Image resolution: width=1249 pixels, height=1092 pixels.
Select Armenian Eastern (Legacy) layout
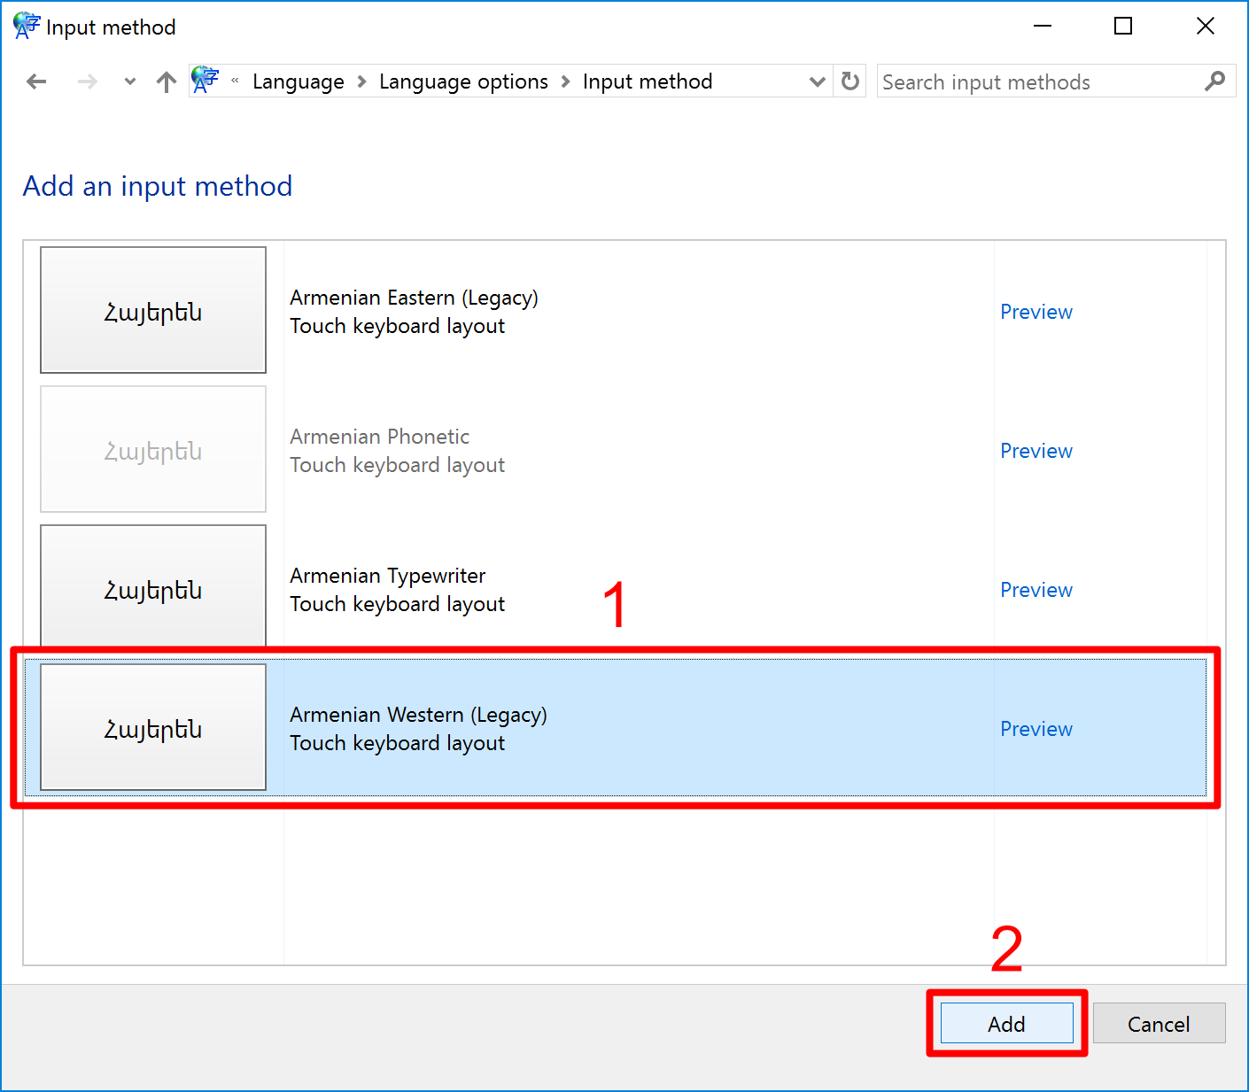coord(414,311)
